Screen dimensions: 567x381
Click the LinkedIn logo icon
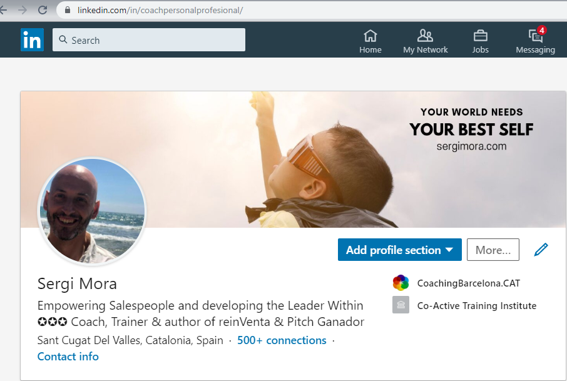point(32,40)
